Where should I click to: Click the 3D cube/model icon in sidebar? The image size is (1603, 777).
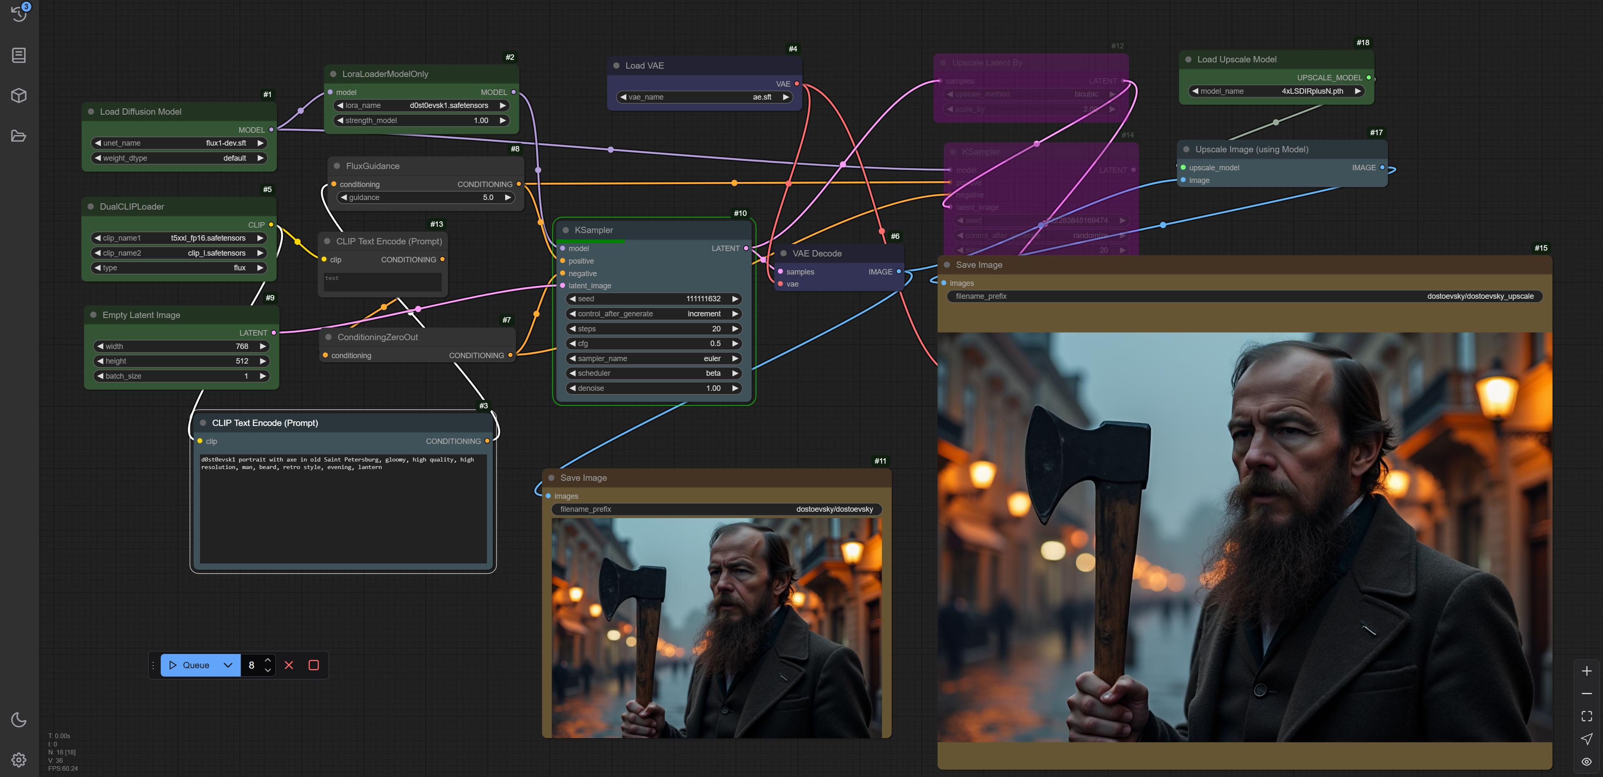coord(18,94)
